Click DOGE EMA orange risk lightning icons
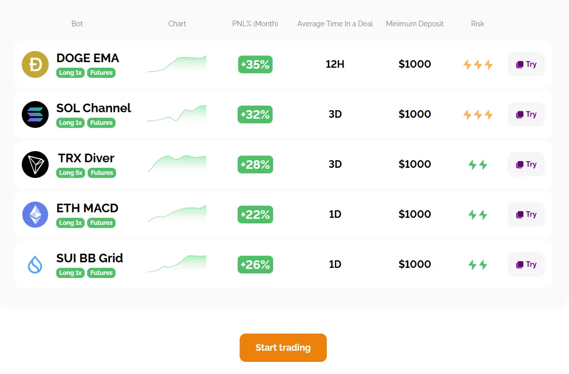Screen dimensions: 569x374 [478, 65]
